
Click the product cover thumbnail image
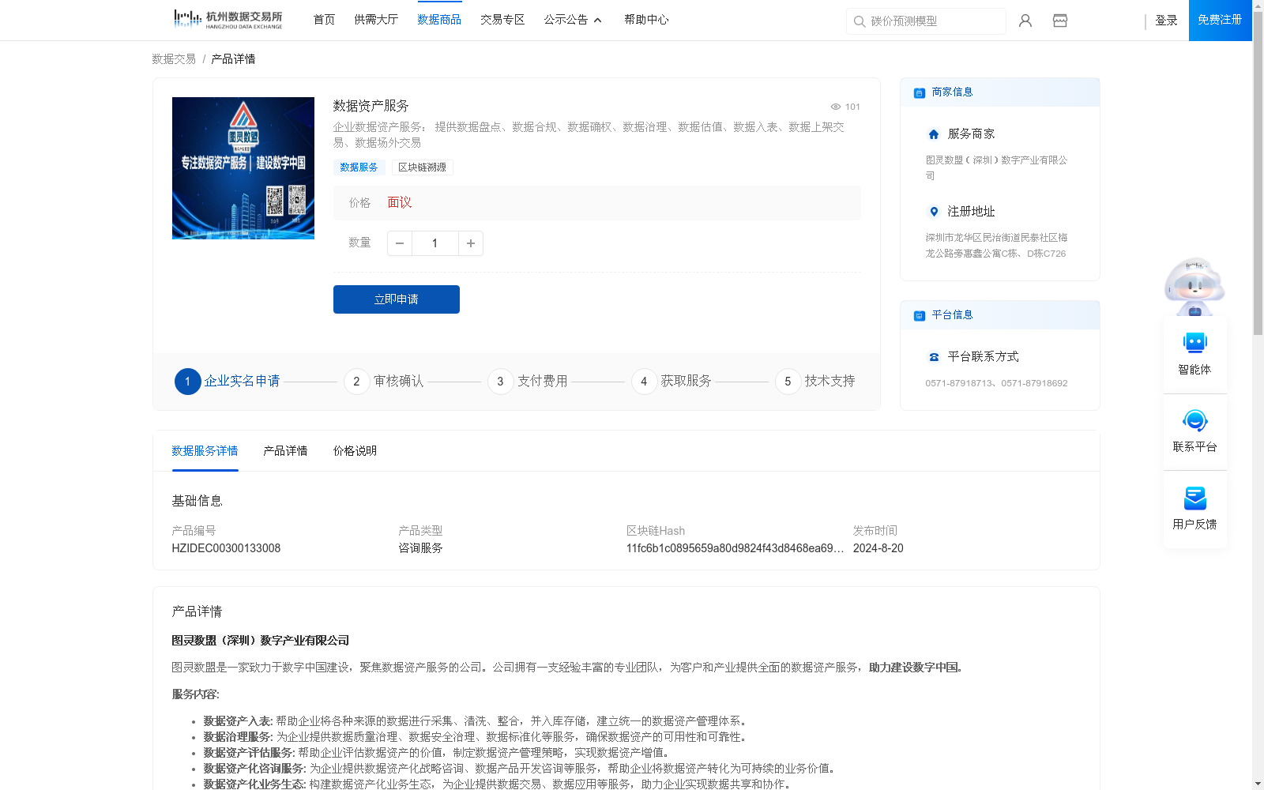(243, 168)
